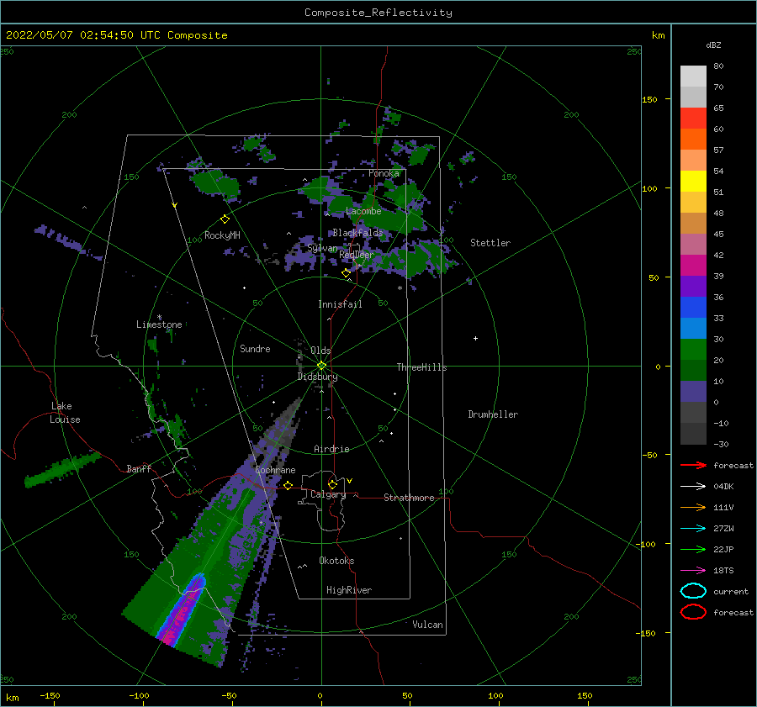This screenshot has height=707, width=757.
Task: Click the Innisfail town label
Action: pyautogui.click(x=340, y=304)
